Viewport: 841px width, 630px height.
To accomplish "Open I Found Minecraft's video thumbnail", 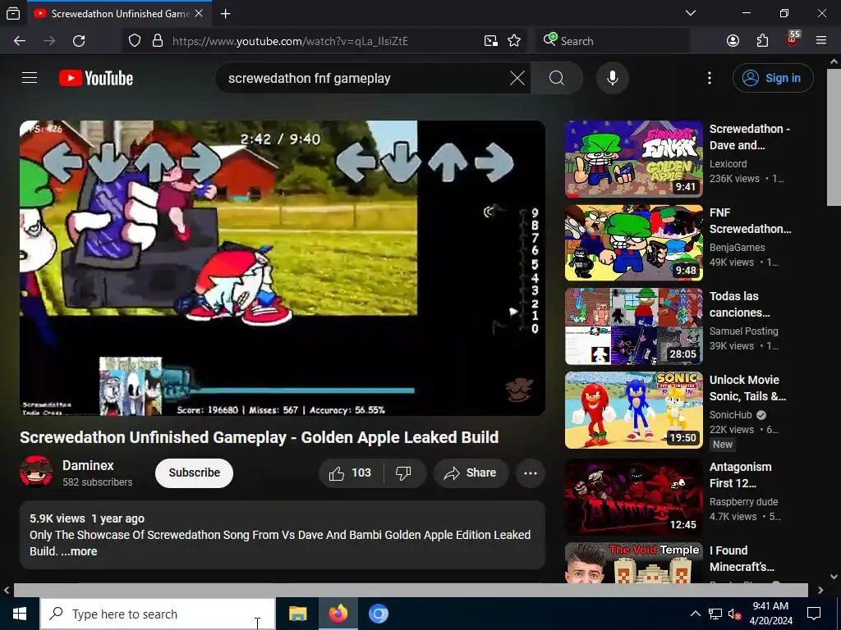I will click(x=633, y=563).
